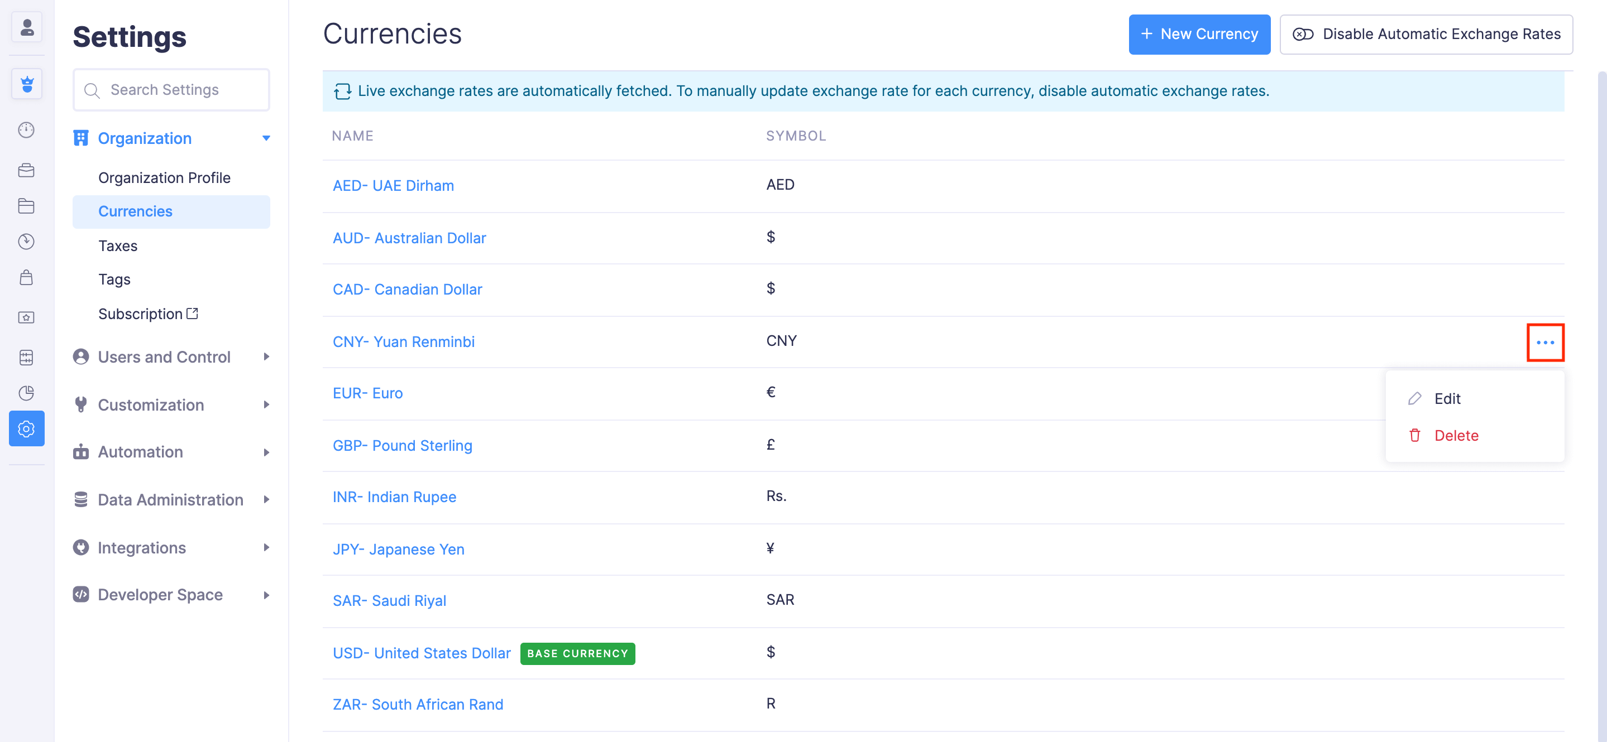
Task: Click the blue crown admin icon in sidebar
Action: [x=27, y=84]
